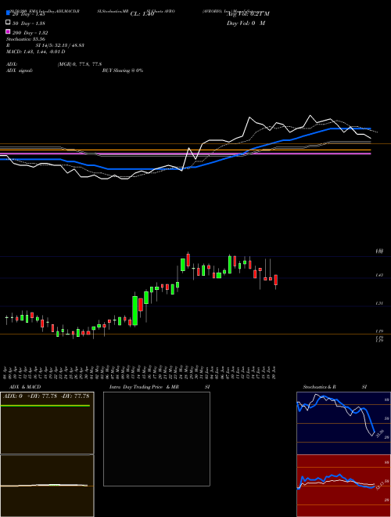Image resolution: width=391 pixels, height=517 pixels.
Task: Click the 'Stochastics & R' panel title
Action: pyautogui.click(x=319, y=387)
